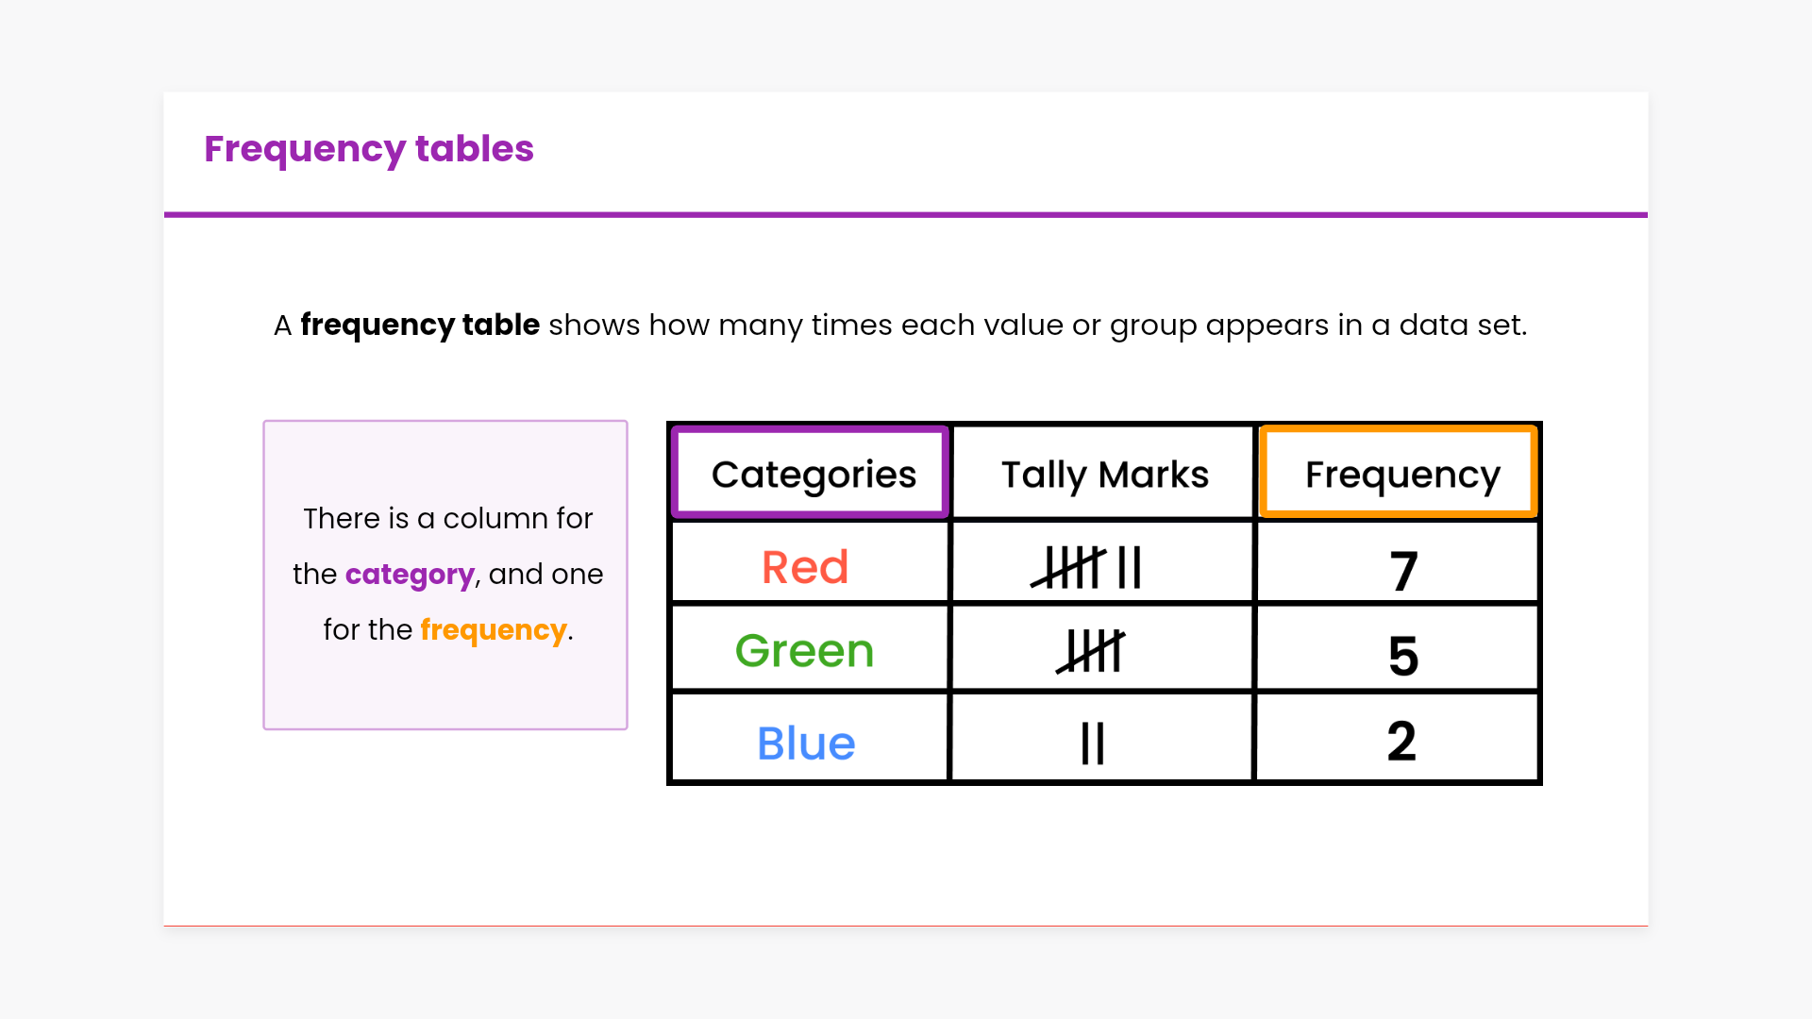Viewport: 1812px width, 1019px height.
Task: Click the bold frequency table definition text
Action: click(x=420, y=325)
